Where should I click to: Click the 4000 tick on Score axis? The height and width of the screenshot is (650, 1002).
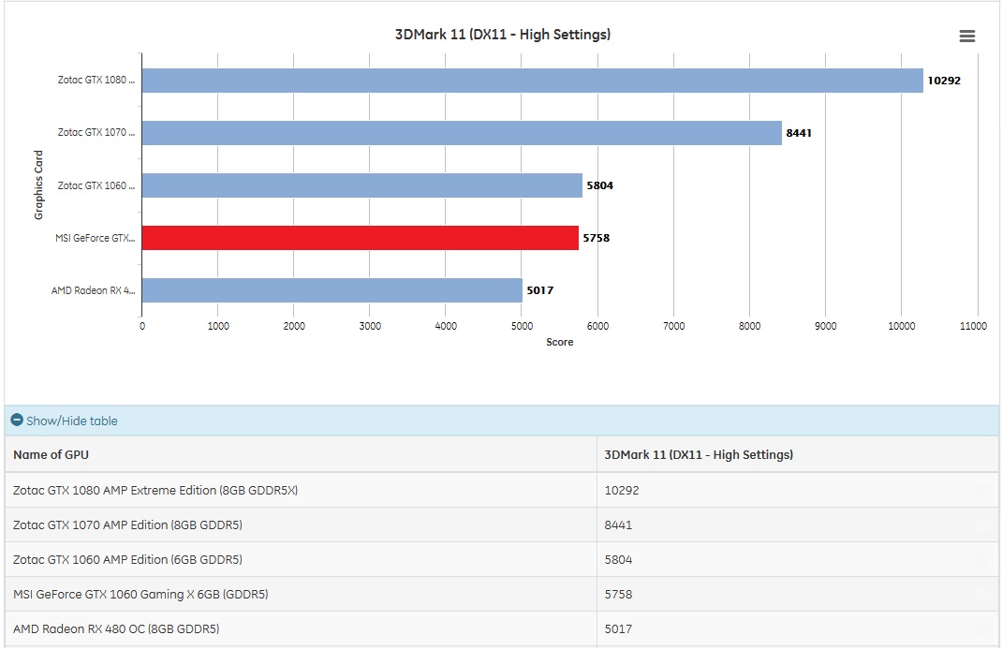[x=446, y=326]
